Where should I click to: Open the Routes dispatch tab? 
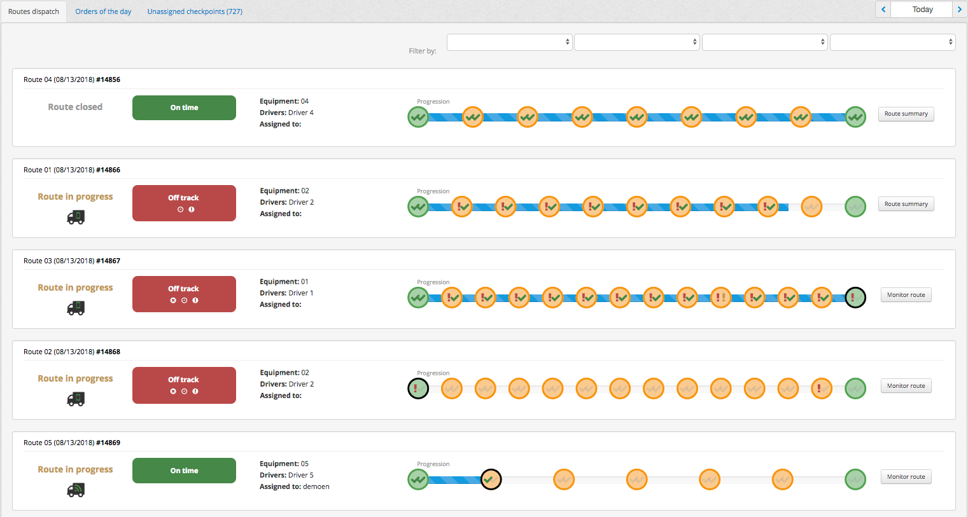[34, 11]
